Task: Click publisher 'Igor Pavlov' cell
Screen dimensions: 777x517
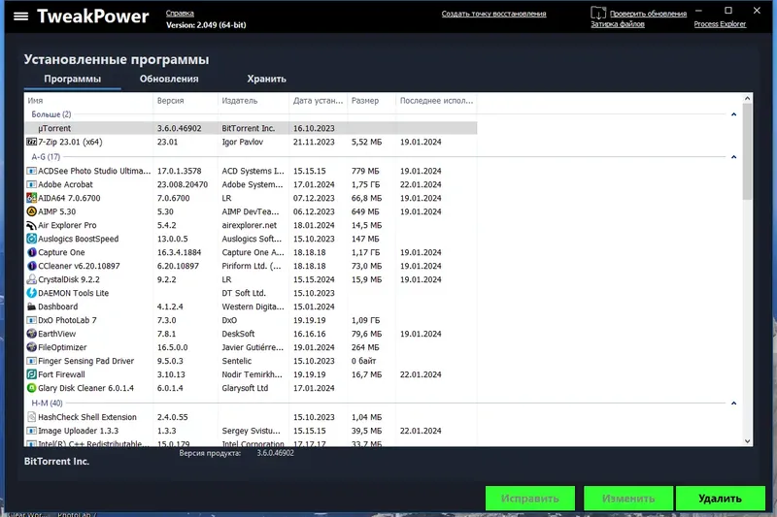Action: tap(242, 142)
